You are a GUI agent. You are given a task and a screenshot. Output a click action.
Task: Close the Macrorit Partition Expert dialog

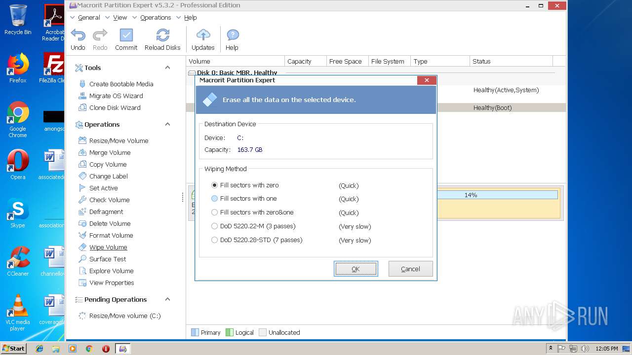click(x=427, y=80)
